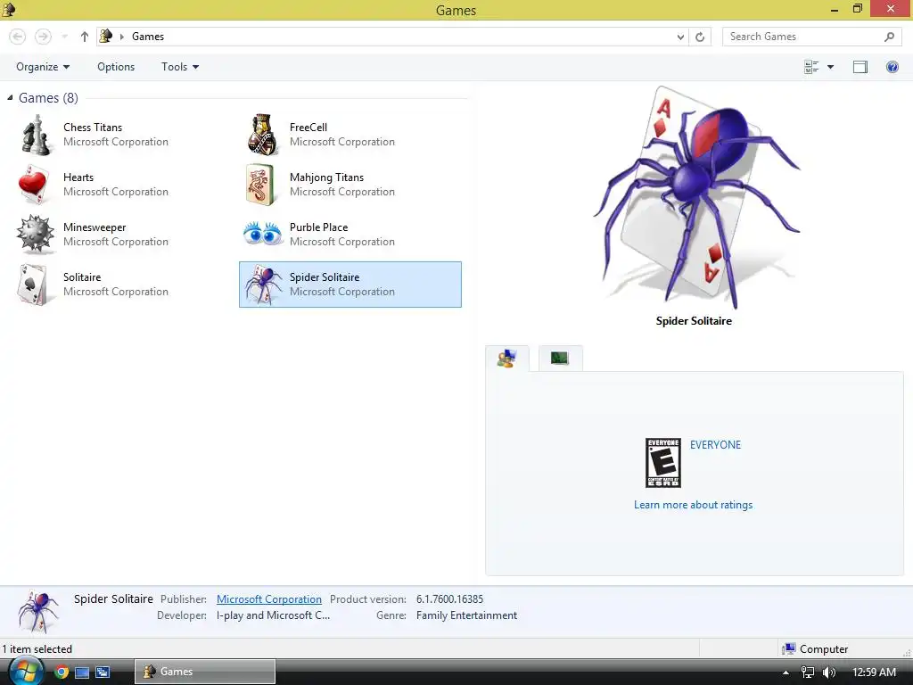The width and height of the screenshot is (913, 685).
Task: Select the Purble Place eyes icon
Action: click(x=263, y=234)
